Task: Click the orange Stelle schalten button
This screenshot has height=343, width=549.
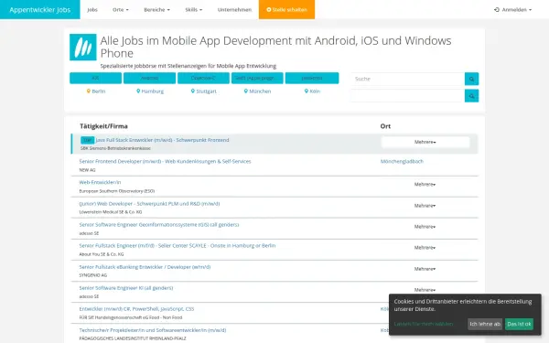Action: click(286, 9)
